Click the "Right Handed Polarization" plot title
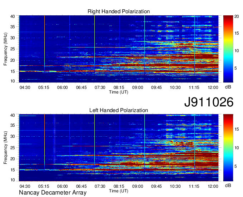 coord(119,11)
